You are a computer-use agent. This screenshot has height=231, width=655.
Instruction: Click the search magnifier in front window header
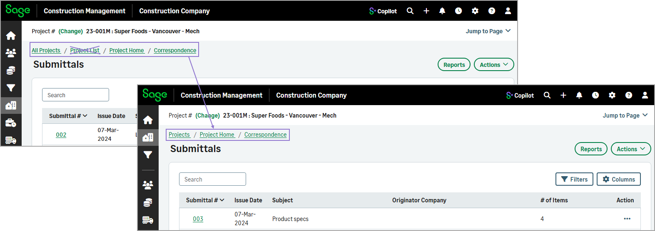click(547, 95)
